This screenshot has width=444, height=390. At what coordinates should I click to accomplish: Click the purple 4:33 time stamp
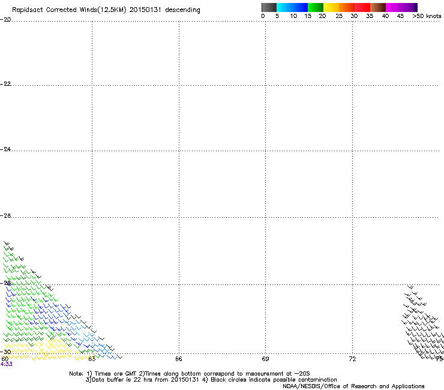click(6, 364)
